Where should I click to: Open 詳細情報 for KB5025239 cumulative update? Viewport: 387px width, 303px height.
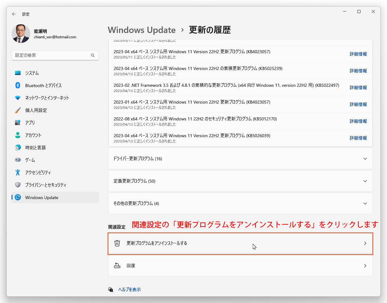coord(358,71)
